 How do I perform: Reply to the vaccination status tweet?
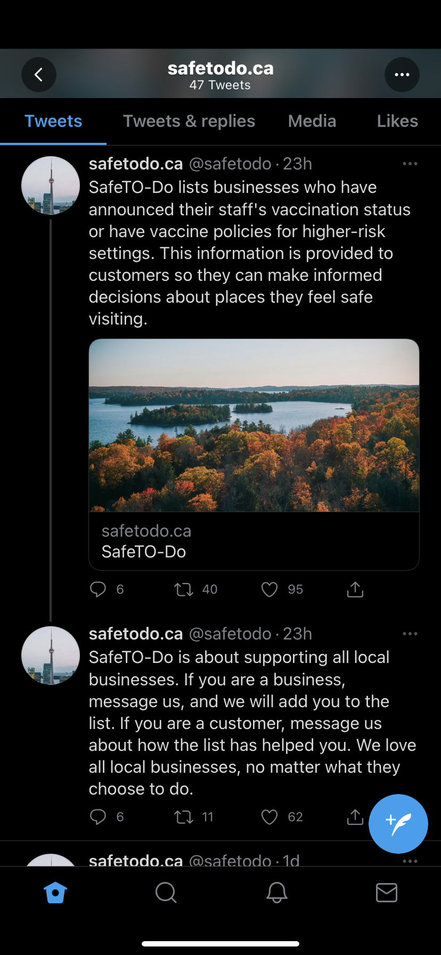point(98,589)
